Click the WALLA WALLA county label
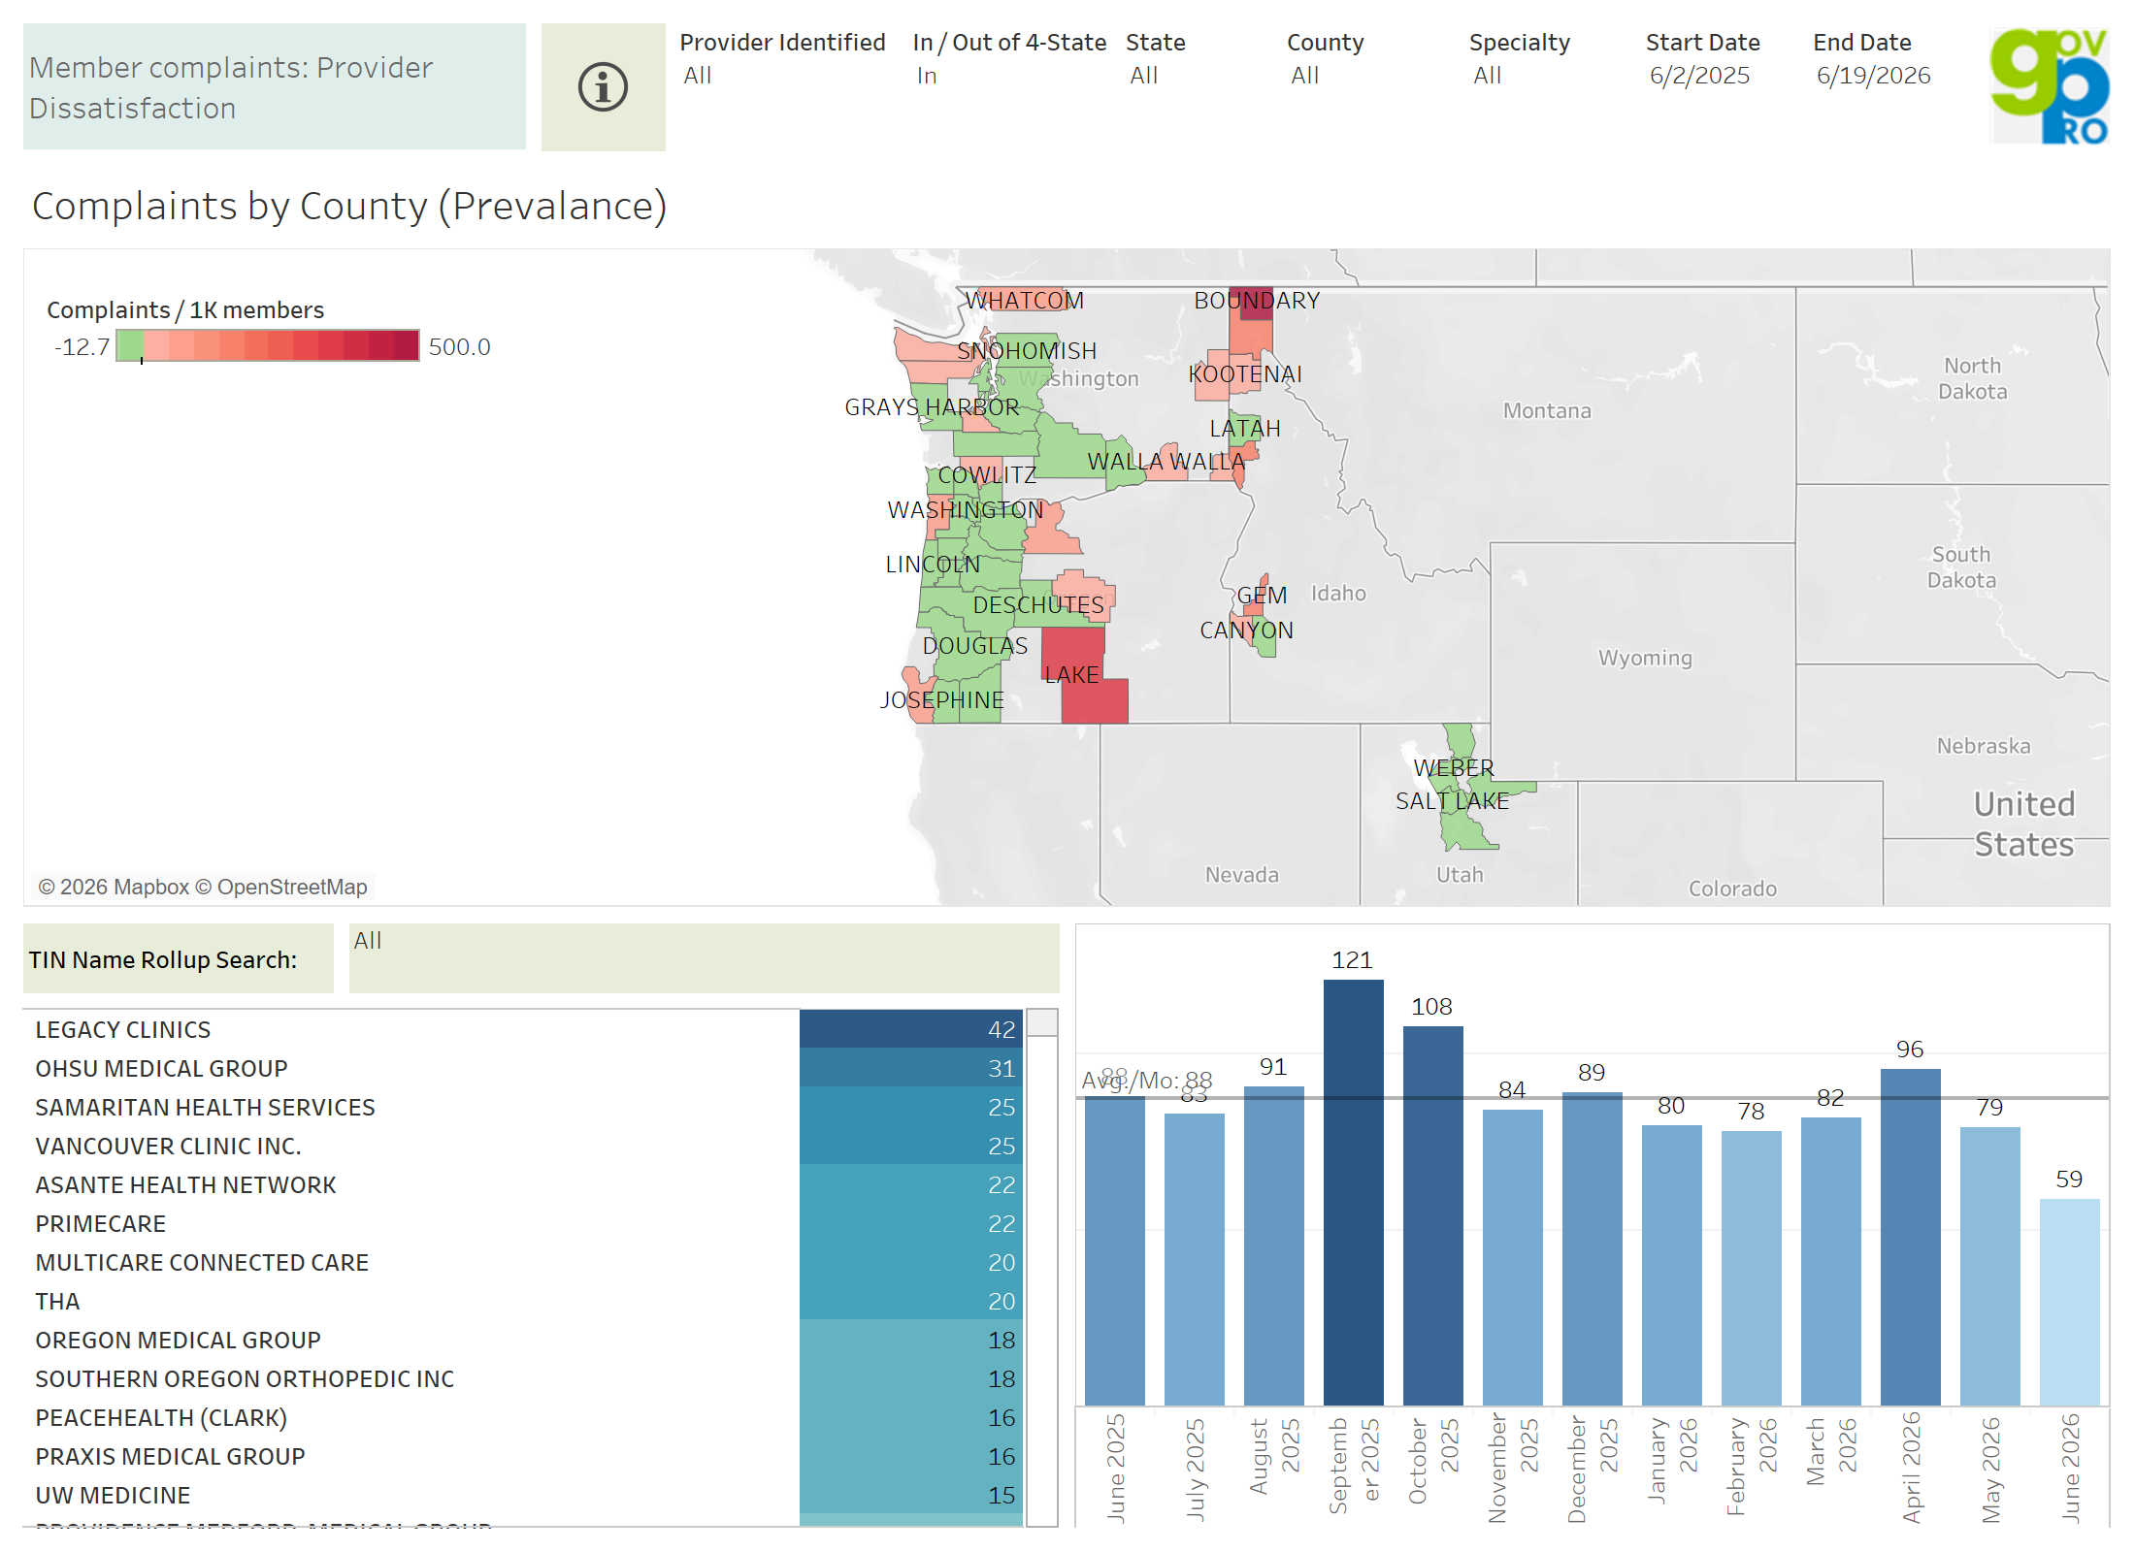 pyautogui.click(x=1166, y=462)
